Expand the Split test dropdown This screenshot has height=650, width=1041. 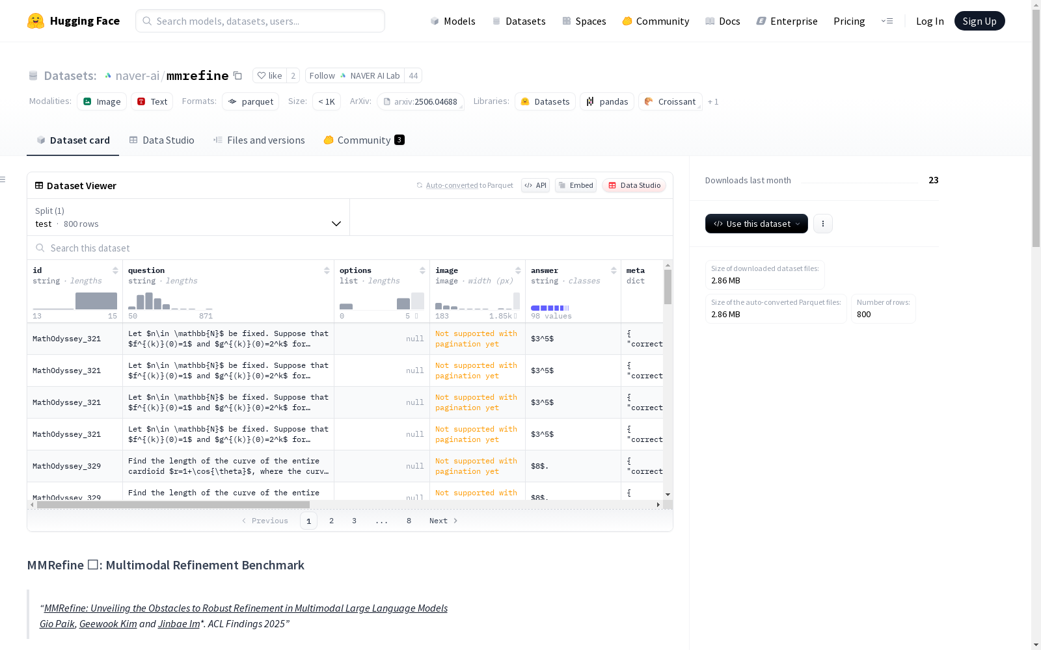click(x=188, y=217)
